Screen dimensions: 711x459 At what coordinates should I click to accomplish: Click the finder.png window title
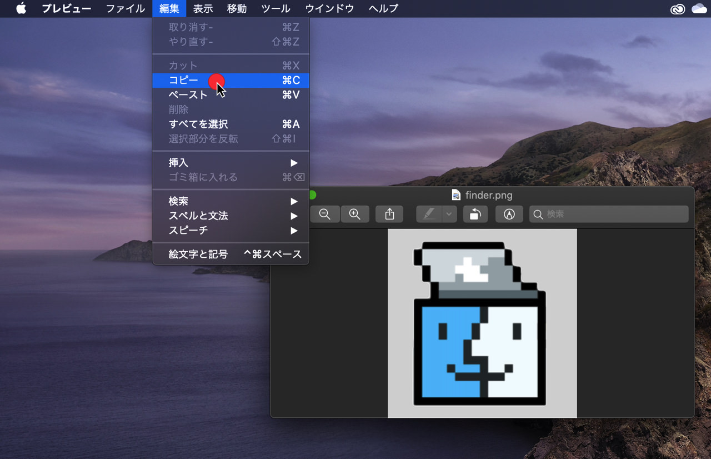tap(489, 195)
